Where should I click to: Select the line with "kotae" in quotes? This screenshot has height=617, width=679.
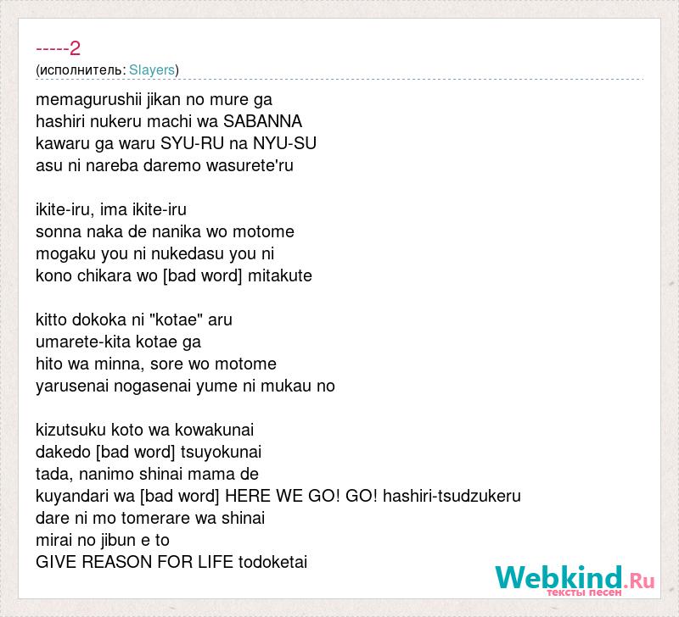pyautogui.click(x=134, y=320)
